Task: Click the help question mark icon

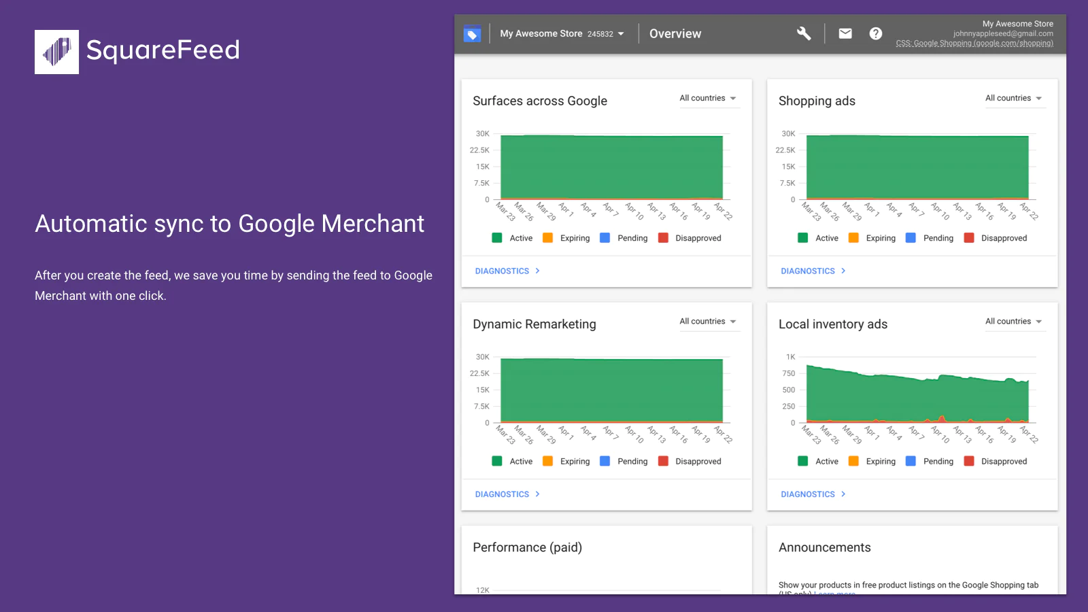Action: tap(875, 33)
